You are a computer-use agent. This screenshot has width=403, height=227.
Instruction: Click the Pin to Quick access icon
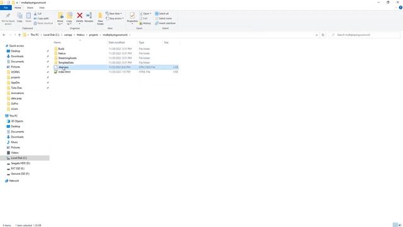pyautogui.click(x=8, y=16)
